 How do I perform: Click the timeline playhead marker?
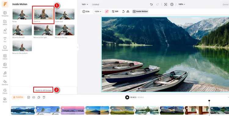click(x=209, y=100)
